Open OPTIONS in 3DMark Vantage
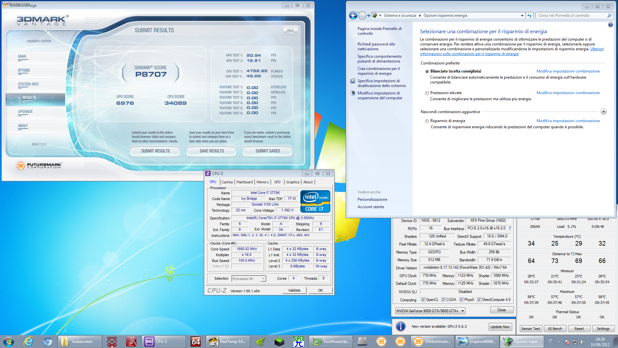Viewport: 618px width, 348px height. click(x=24, y=71)
